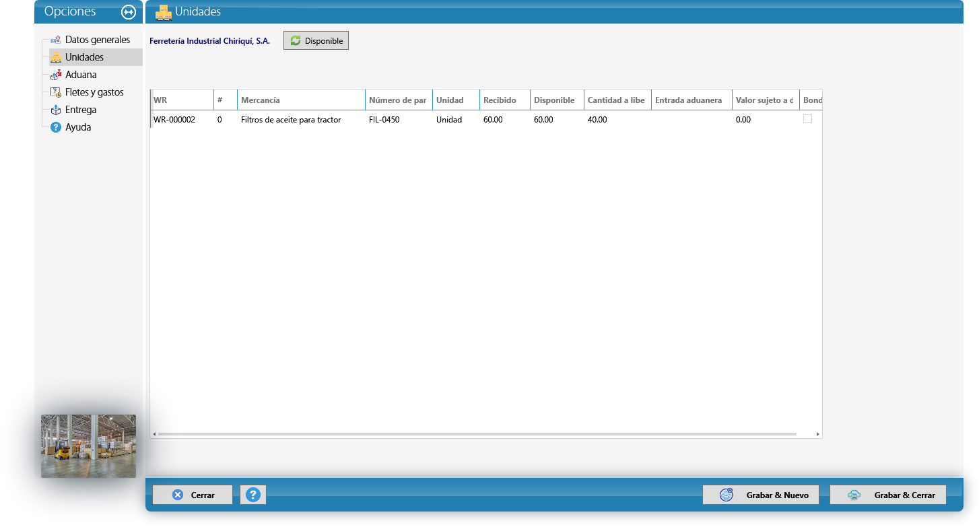This screenshot has height=527, width=979.
Task: Toggle the Bond checkbox for WR-000002
Action: [x=807, y=119]
